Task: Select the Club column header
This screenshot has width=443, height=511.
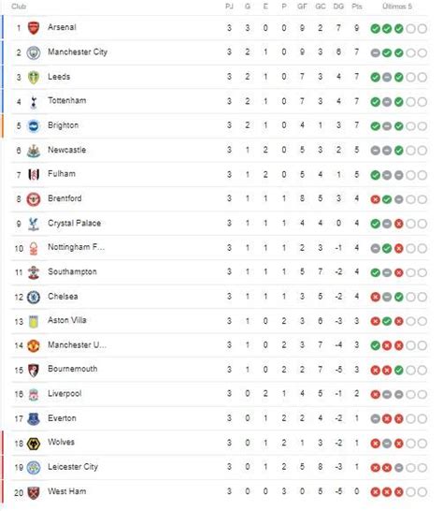Action: point(19,7)
